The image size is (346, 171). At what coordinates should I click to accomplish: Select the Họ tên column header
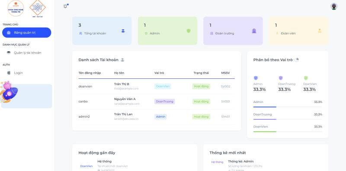point(119,73)
